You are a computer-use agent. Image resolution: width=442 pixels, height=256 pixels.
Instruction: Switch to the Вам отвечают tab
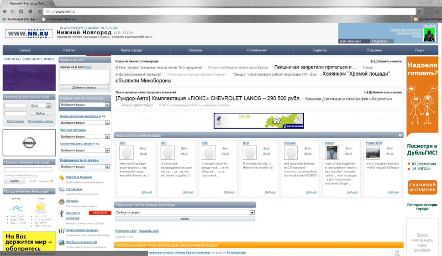click(354, 41)
